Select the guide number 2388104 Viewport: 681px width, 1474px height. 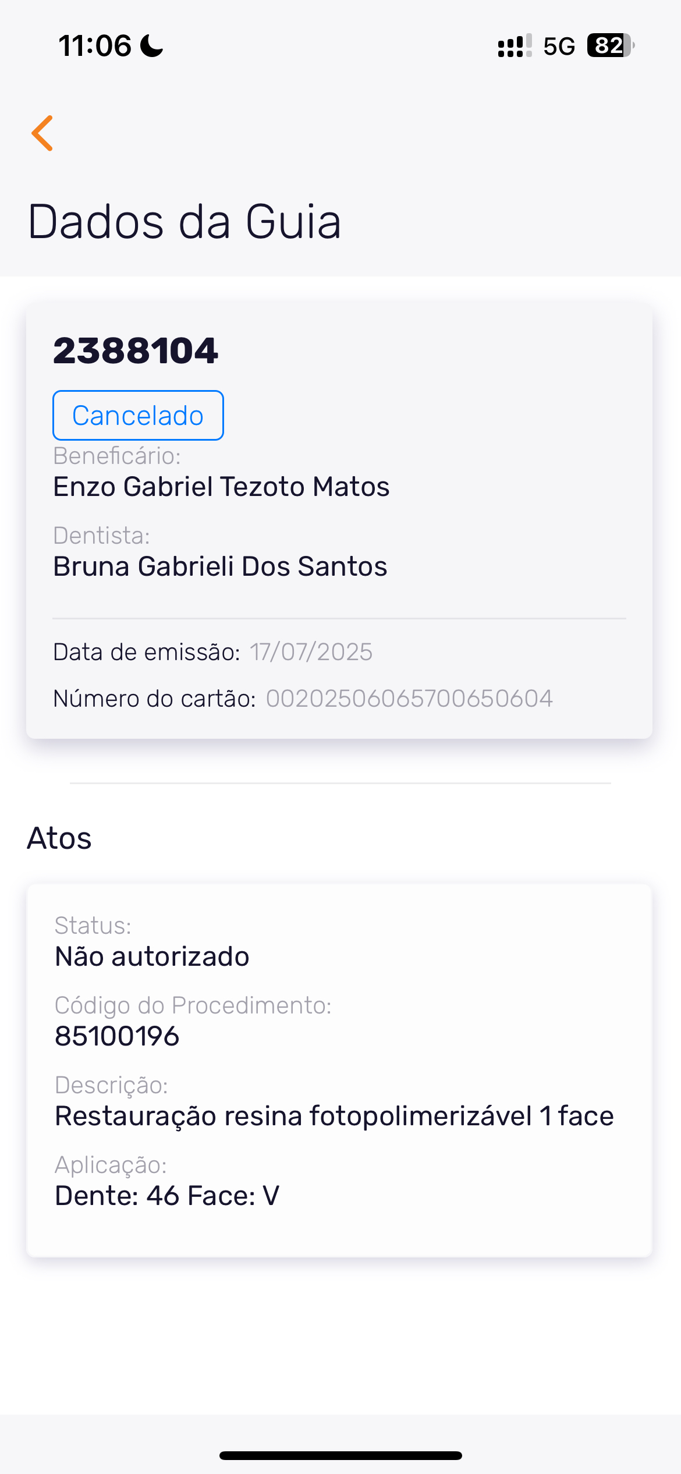pyautogui.click(x=136, y=351)
